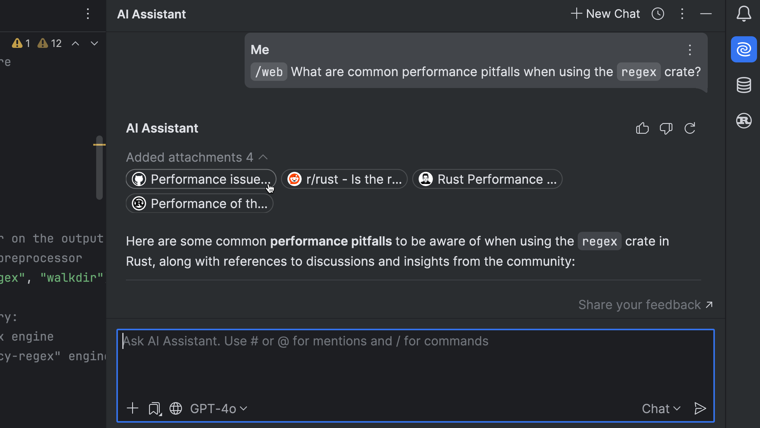Open chat history clock icon

[658, 14]
